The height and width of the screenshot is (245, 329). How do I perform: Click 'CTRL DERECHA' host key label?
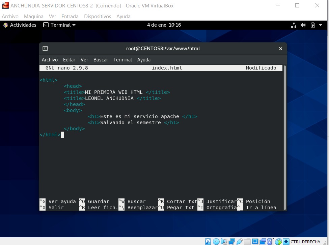click(305, 242)
